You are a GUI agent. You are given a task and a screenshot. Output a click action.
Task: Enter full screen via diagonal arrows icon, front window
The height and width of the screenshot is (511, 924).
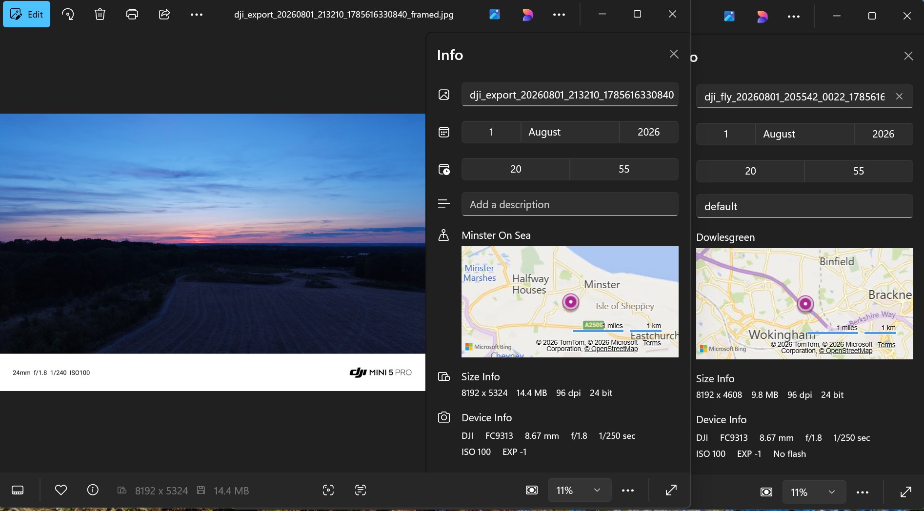pos(671,490)
